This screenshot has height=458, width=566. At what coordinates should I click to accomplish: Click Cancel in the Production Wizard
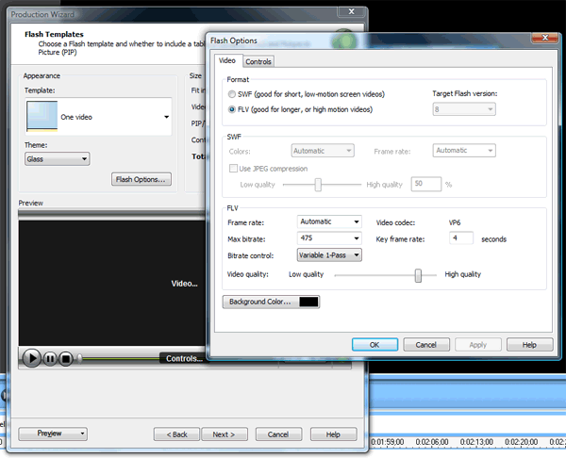[x=278, y=434]
